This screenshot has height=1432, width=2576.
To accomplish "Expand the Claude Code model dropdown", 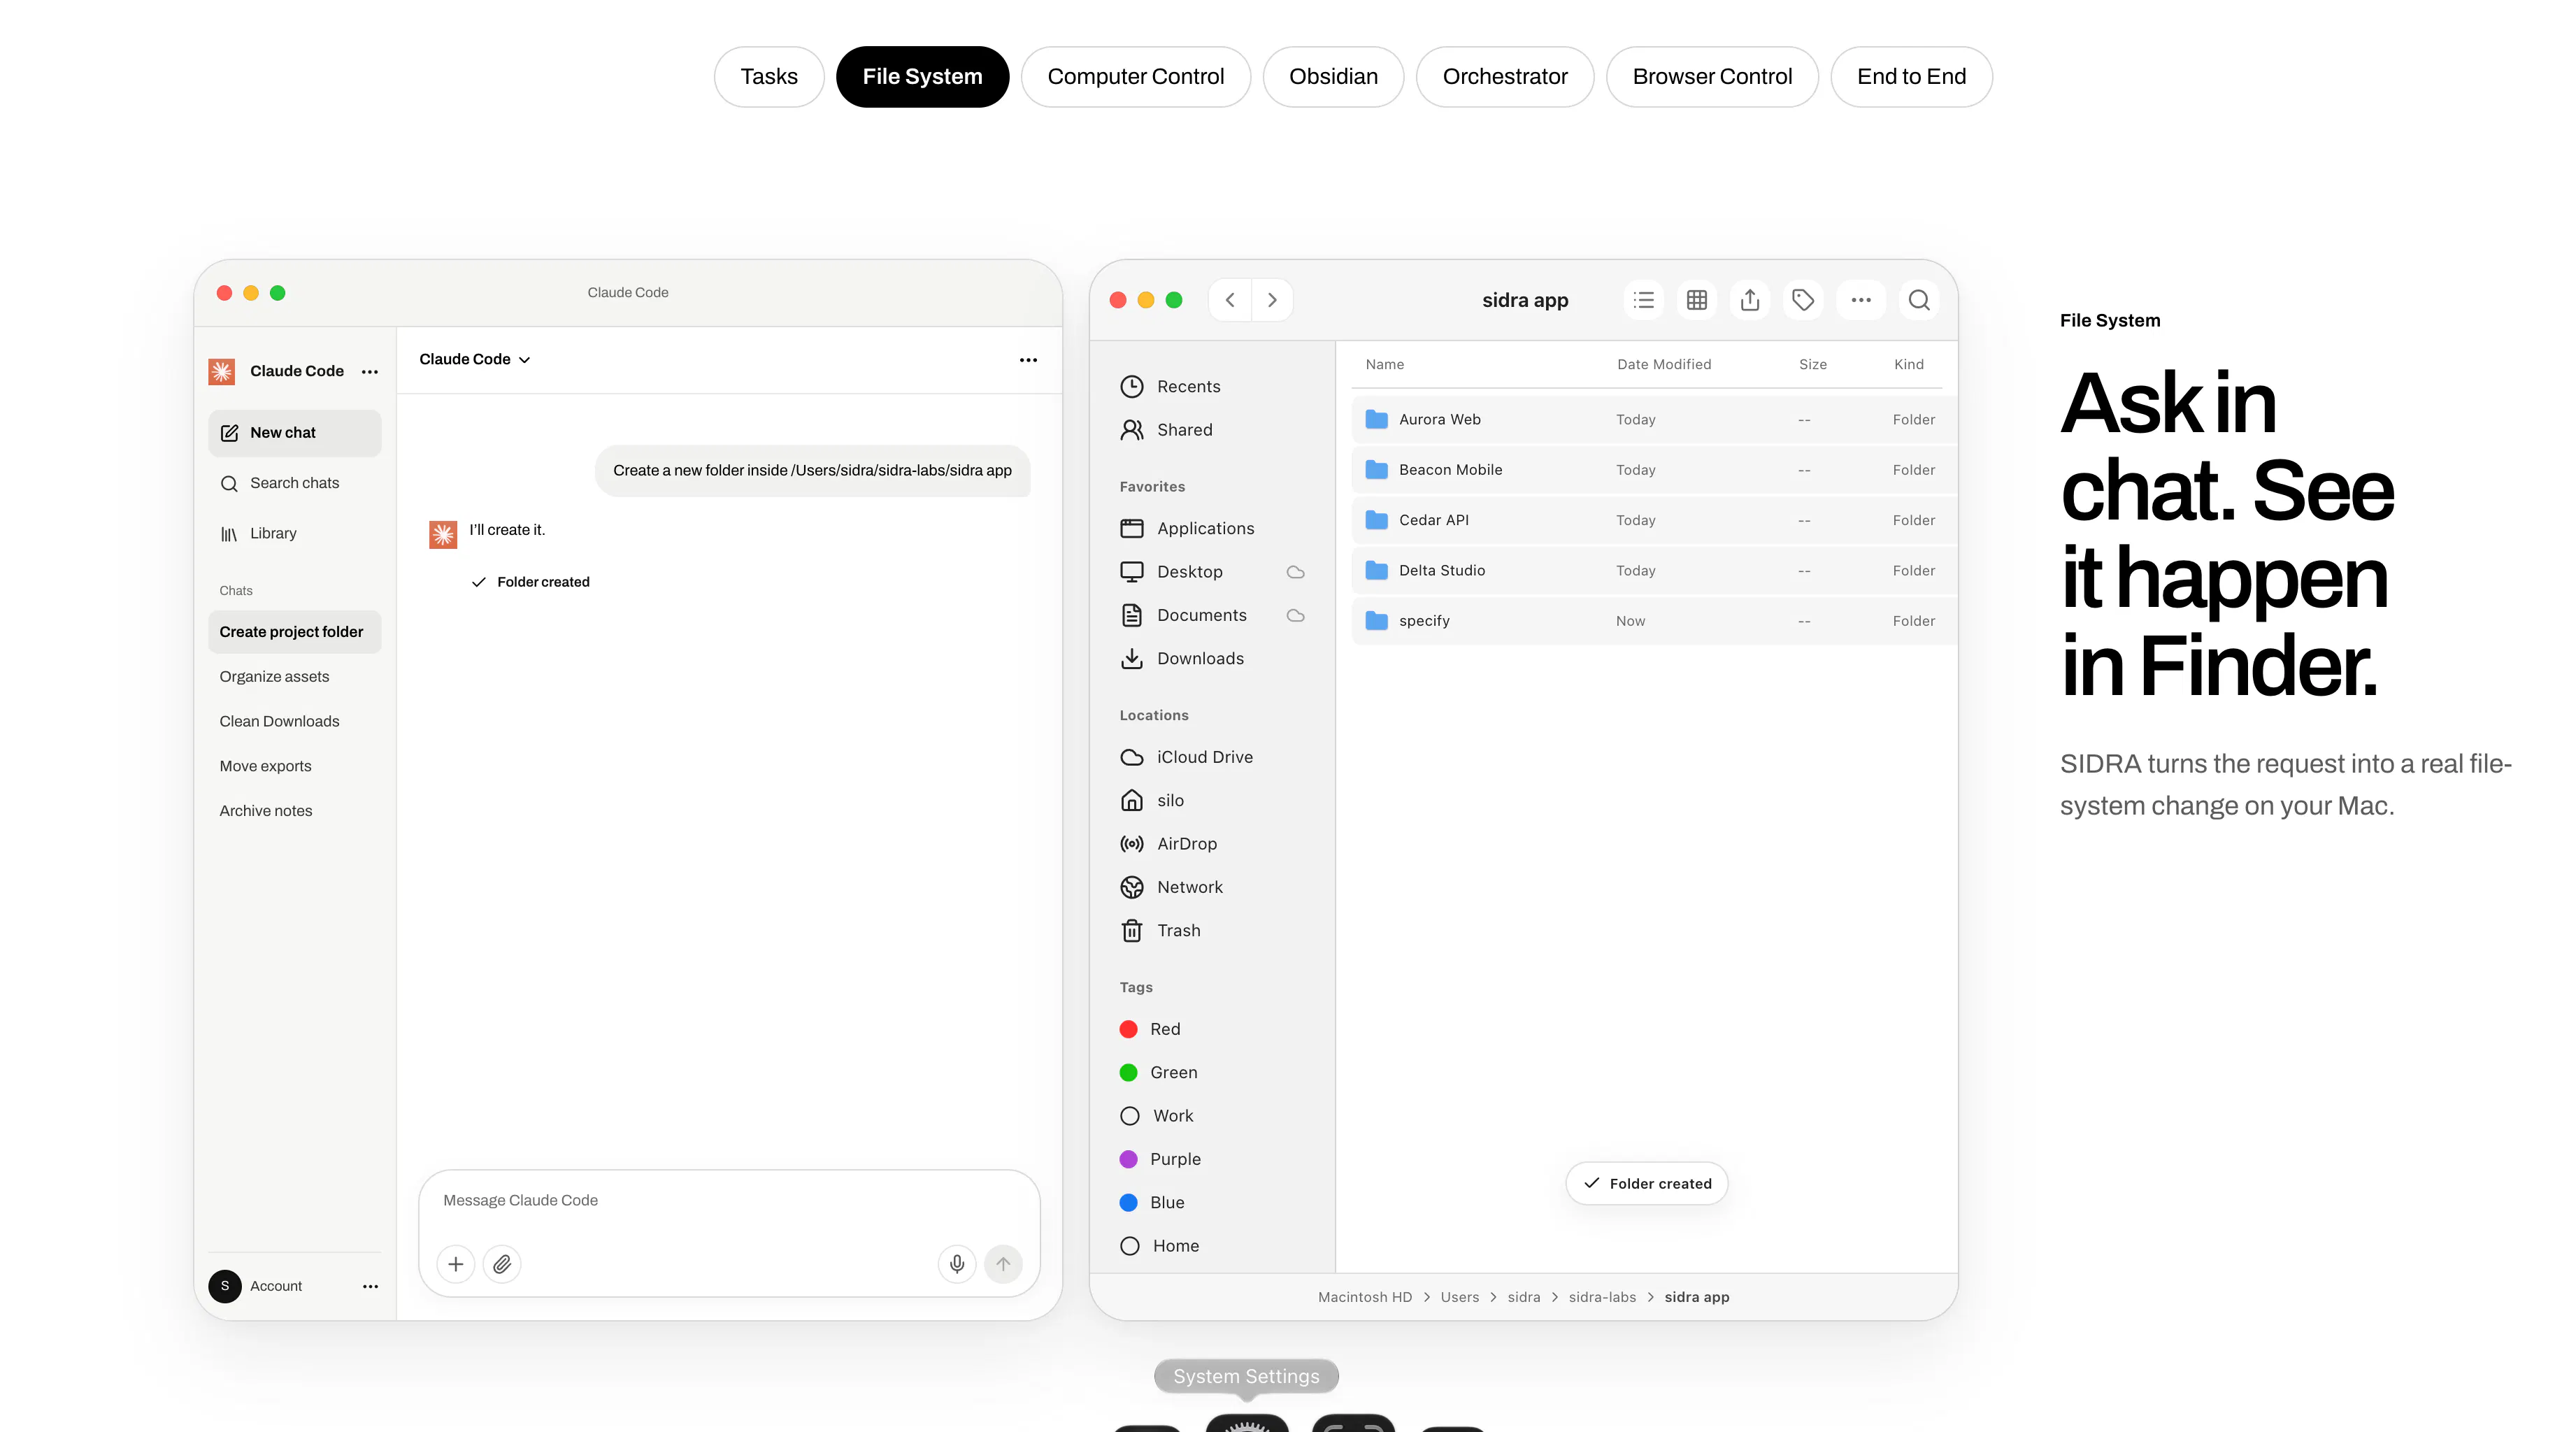I will point(475,359).
